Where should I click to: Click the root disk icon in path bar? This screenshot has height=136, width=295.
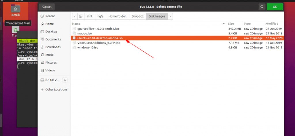tap(81, 16)
